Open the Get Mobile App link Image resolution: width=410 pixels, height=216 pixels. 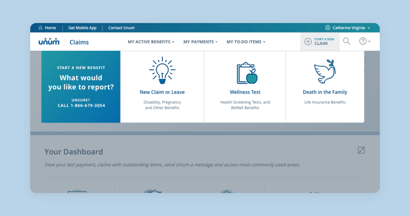[82, 28]
